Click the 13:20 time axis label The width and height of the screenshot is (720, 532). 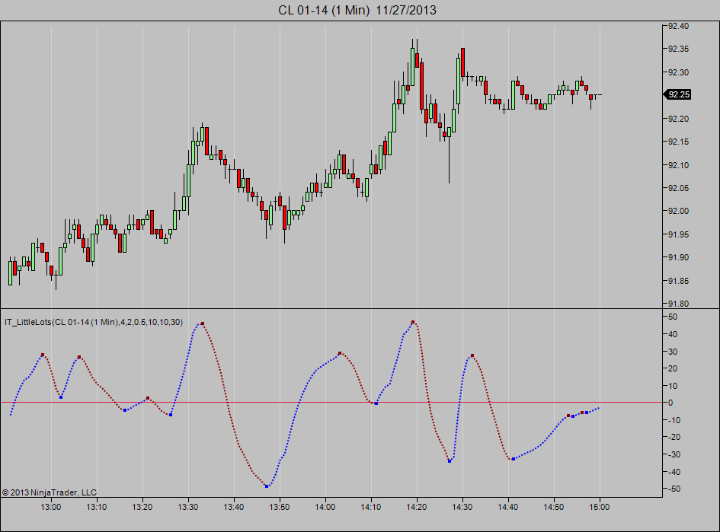click(142, 507)
